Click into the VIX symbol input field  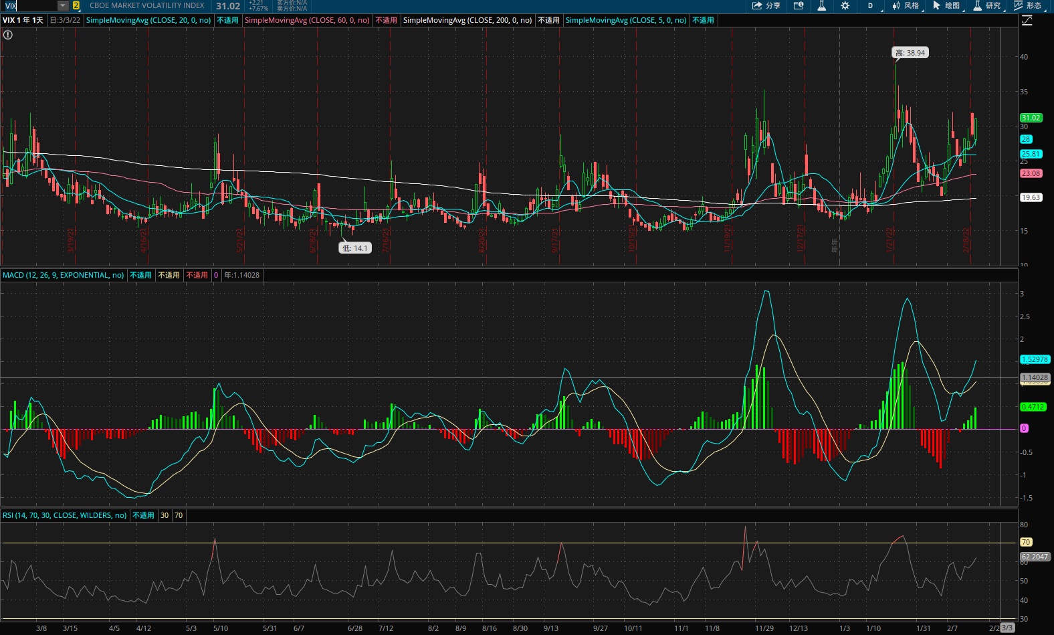tap(30, 5)
